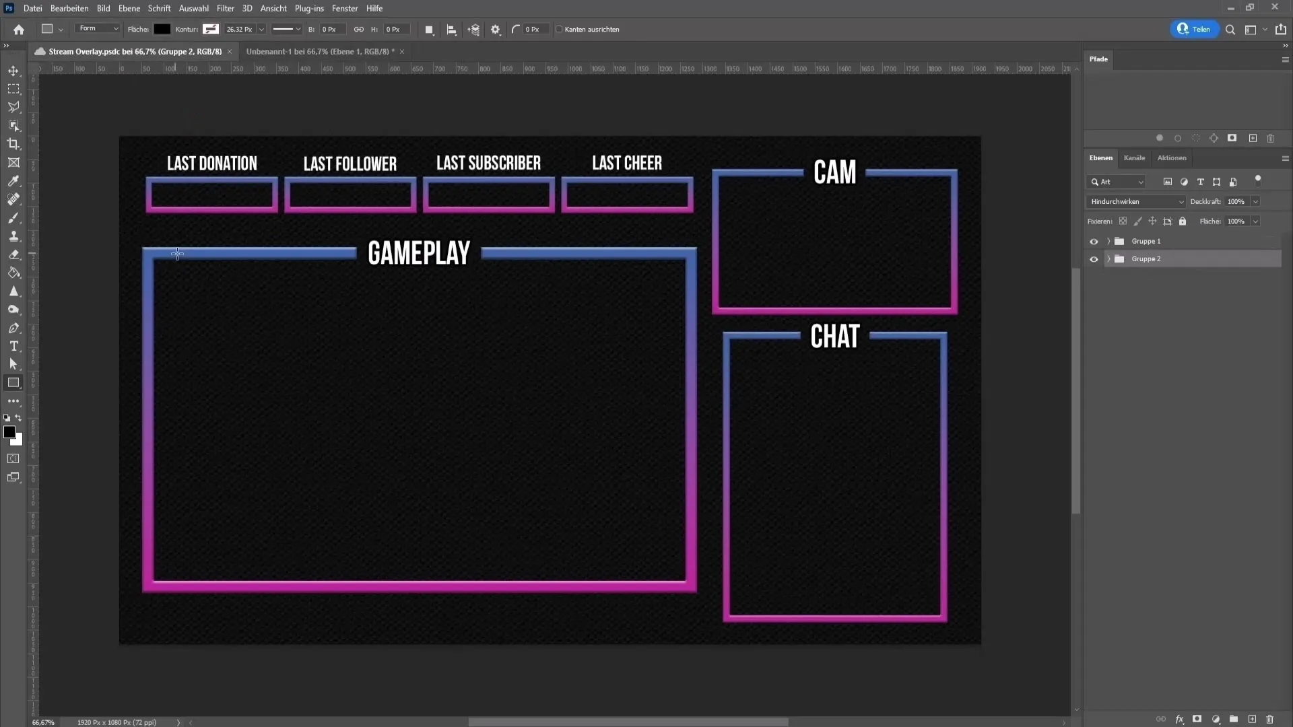The image size is (1293, 727).
Task: Click the Teilen button in toolbar
Action: [1193, 30]
